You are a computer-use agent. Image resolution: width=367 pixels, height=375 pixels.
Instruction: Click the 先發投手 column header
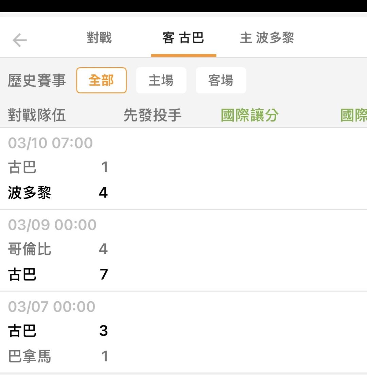coord(153,115)
